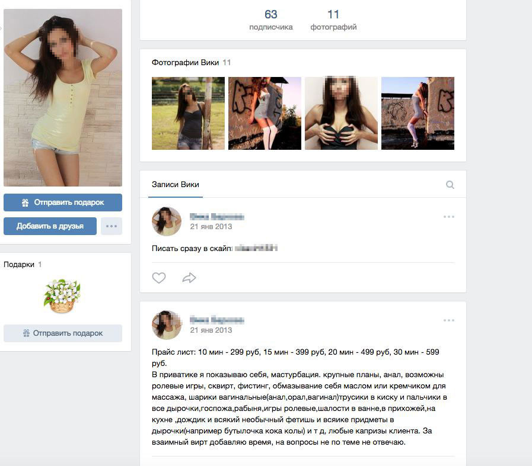
Task: Like the first post with heart icon
Action: 159,278
